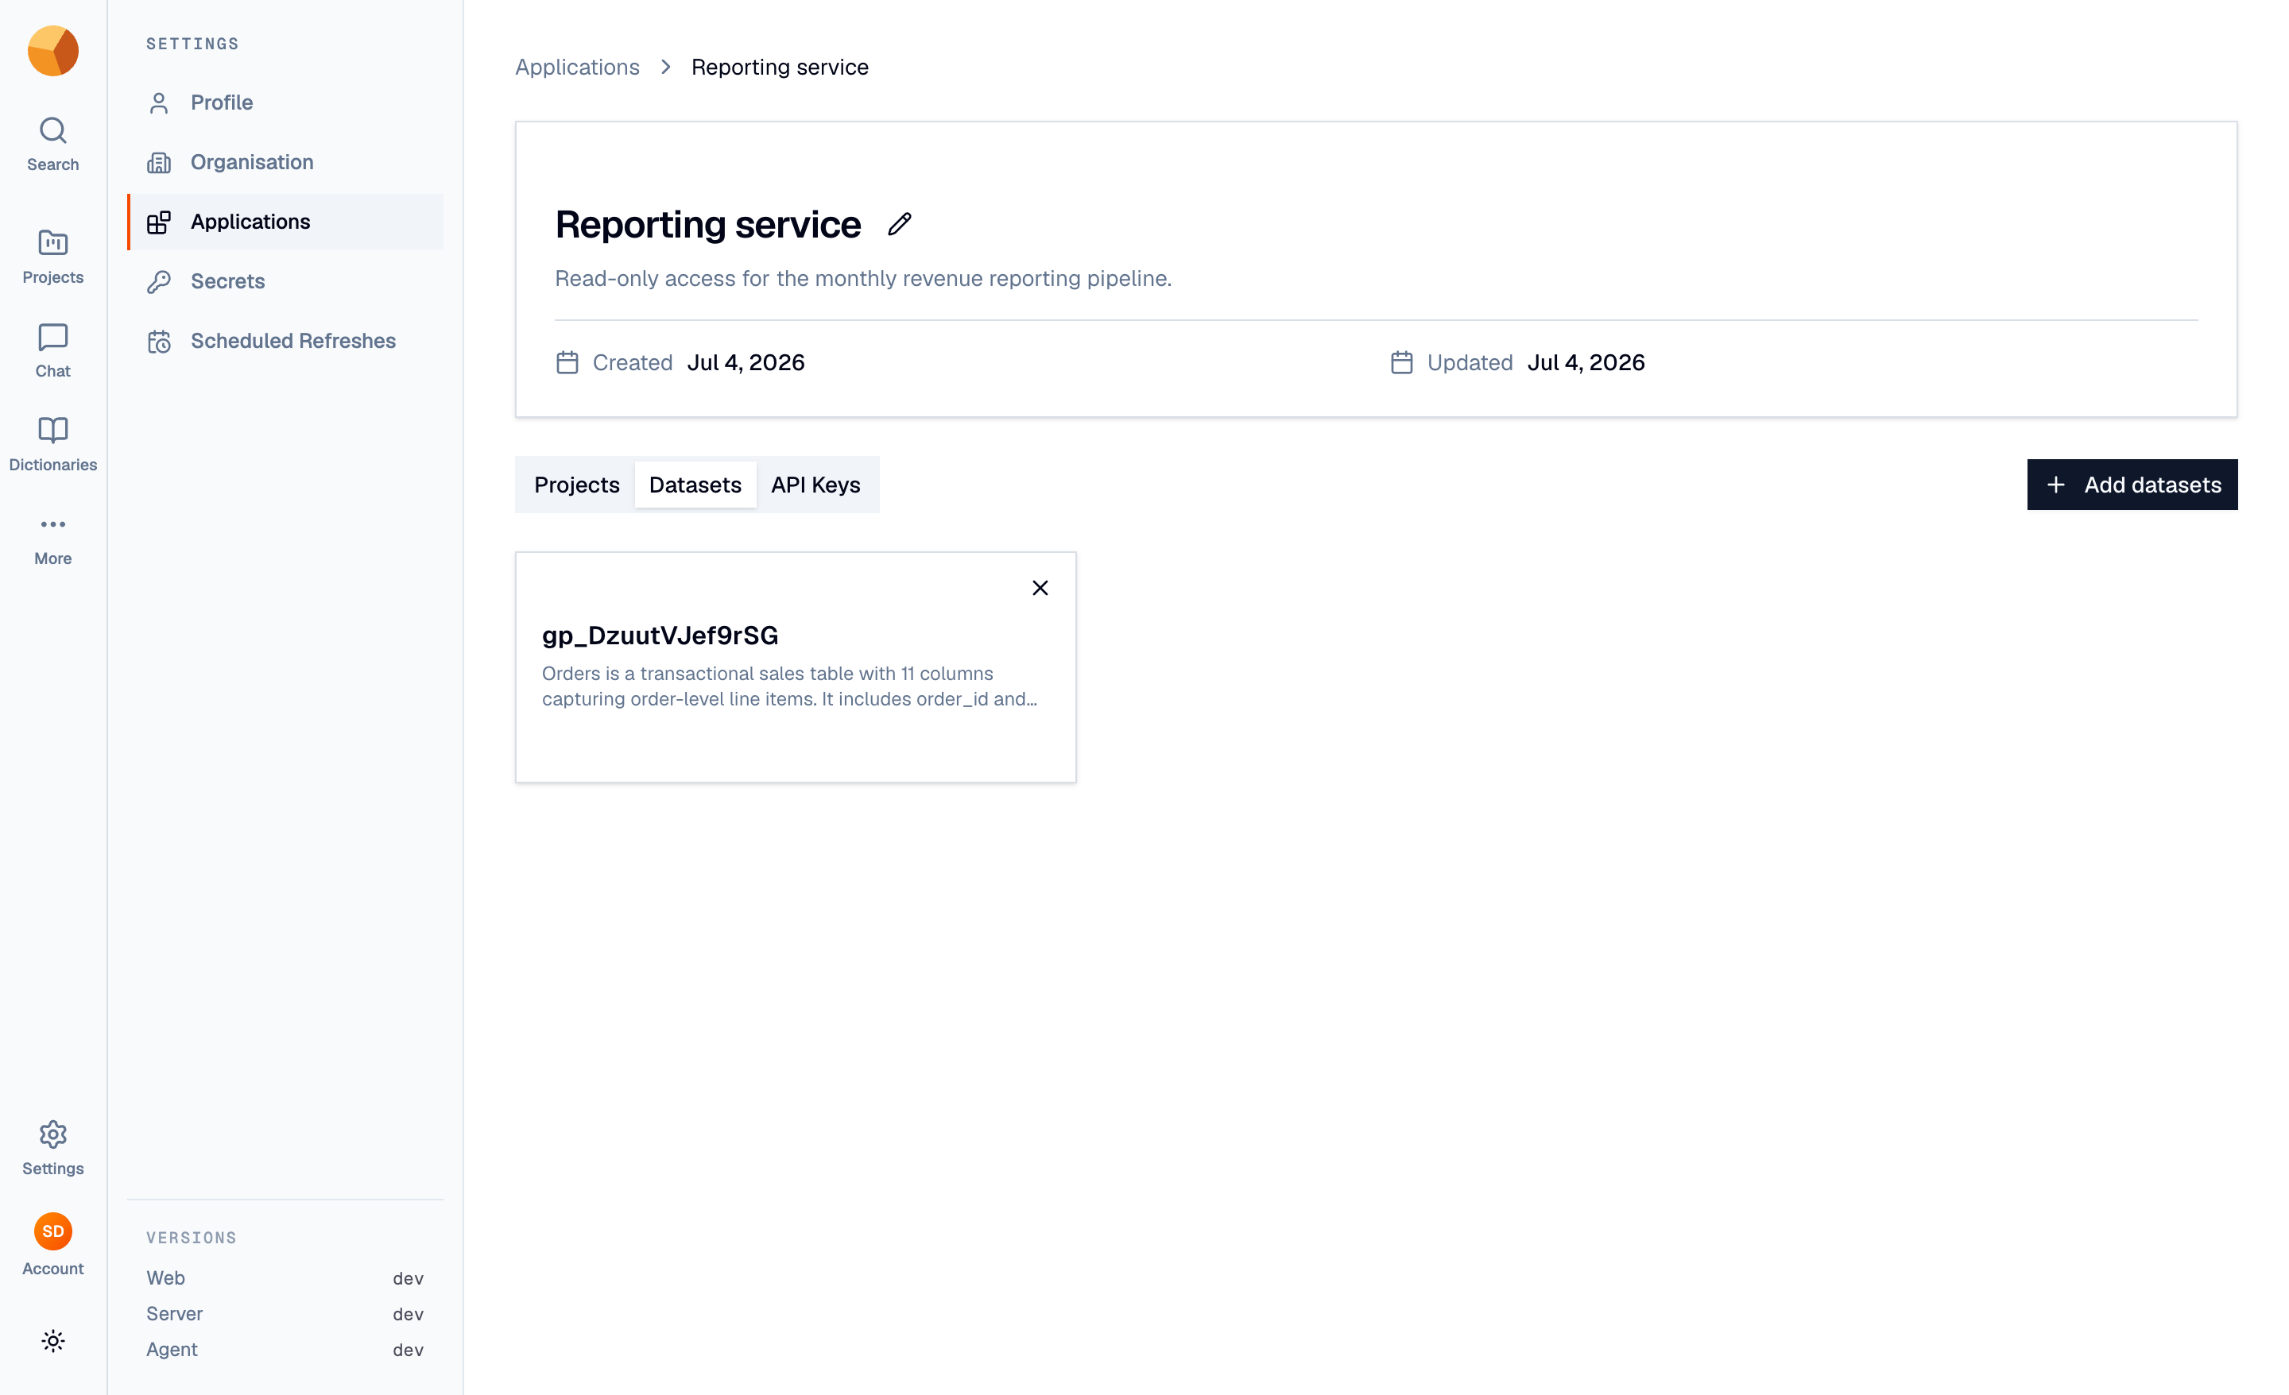The width and height of the screenshot is (2289, 1395).
Task: Click the read-only access description text
Action: [x=863, y=279]
